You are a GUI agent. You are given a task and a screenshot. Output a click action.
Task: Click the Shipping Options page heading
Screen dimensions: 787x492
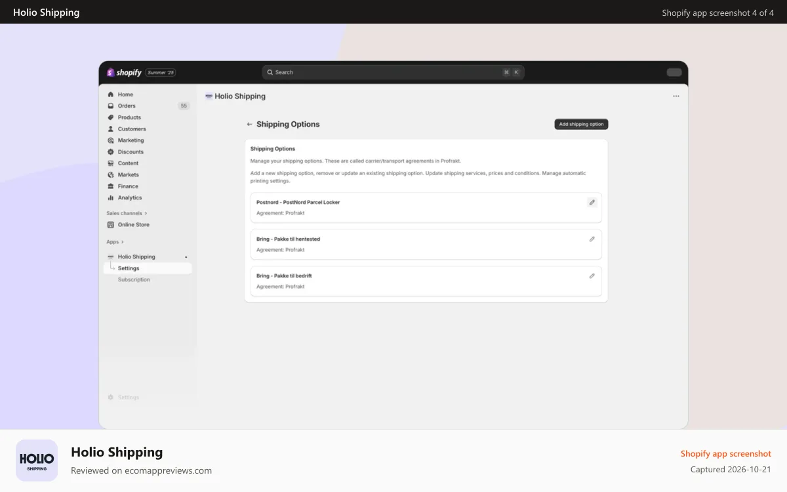[288, 124]
